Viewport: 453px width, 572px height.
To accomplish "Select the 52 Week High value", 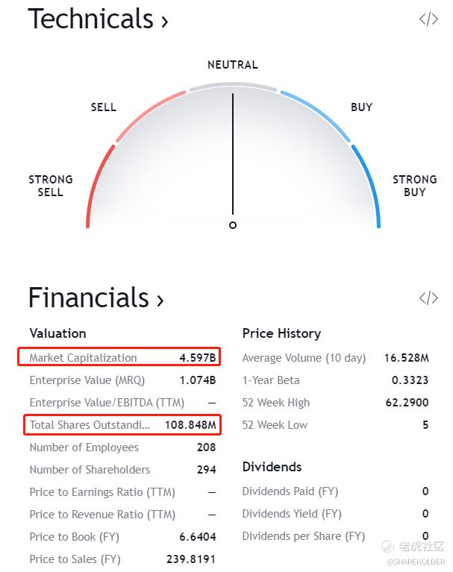I will point(407,403).
